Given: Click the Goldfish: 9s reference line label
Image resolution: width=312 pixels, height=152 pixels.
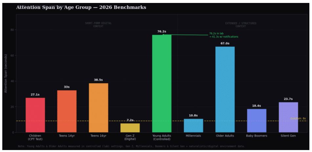Looking at the screenshot, I should point(298,118).
